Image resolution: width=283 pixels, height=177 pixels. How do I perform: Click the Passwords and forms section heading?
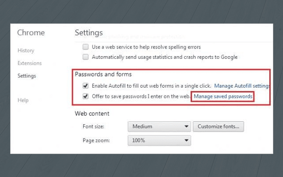pyautogui.click(x=103, y=74)
